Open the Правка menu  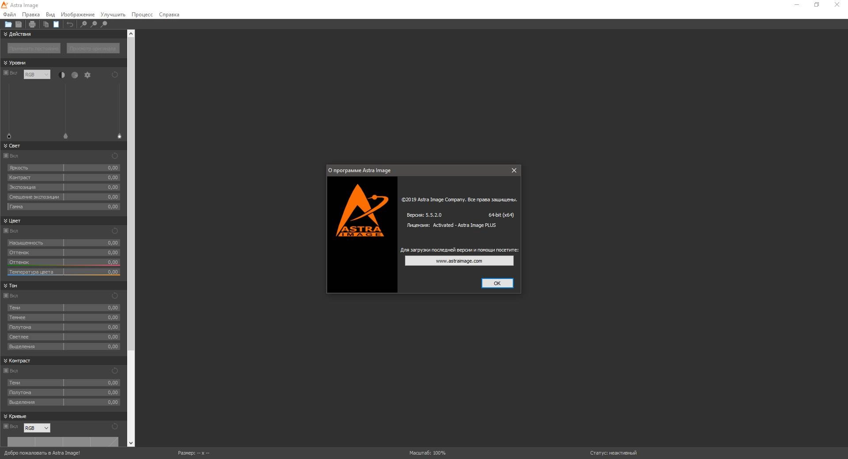pos(31,15)
